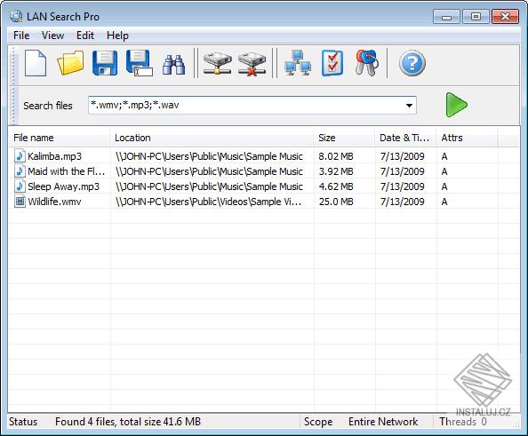Maximize the LAN Search Pro window

476,17
